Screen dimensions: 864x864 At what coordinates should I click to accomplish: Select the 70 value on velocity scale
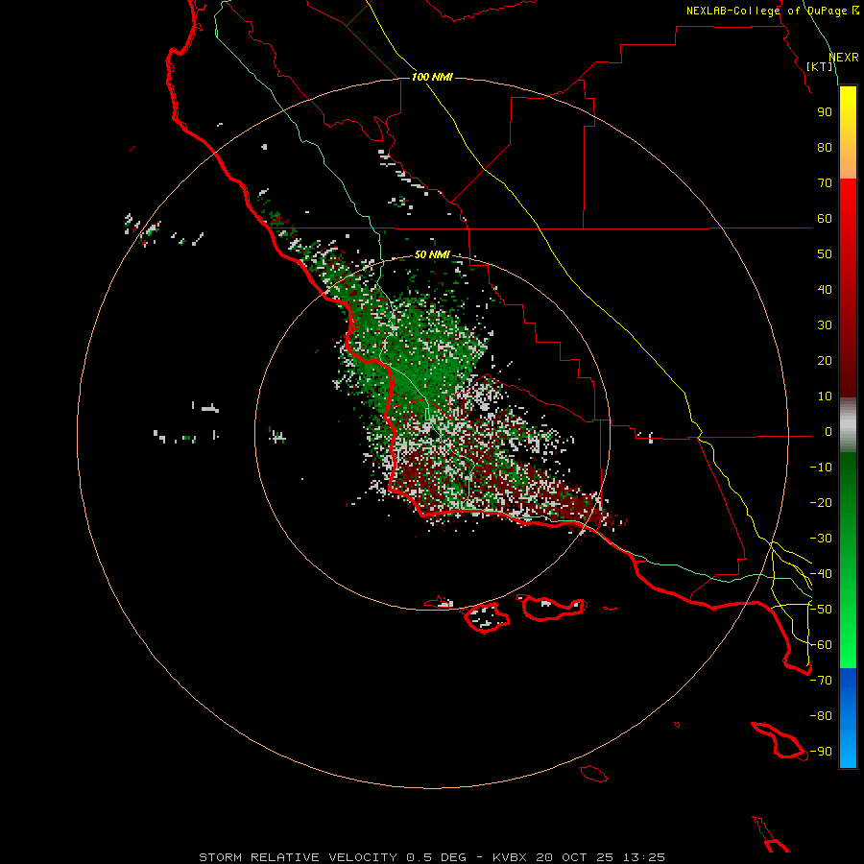tap(825, 183)
